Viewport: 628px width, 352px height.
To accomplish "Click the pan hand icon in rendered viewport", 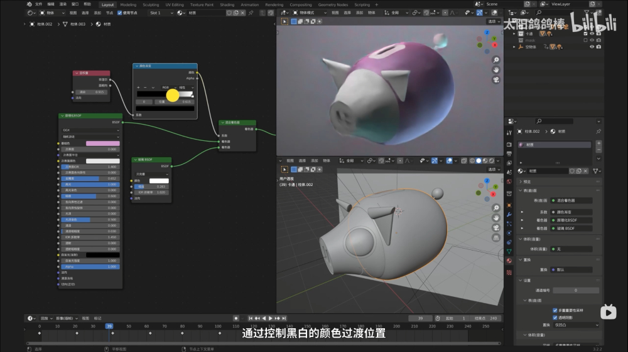I will pos(496,70).
